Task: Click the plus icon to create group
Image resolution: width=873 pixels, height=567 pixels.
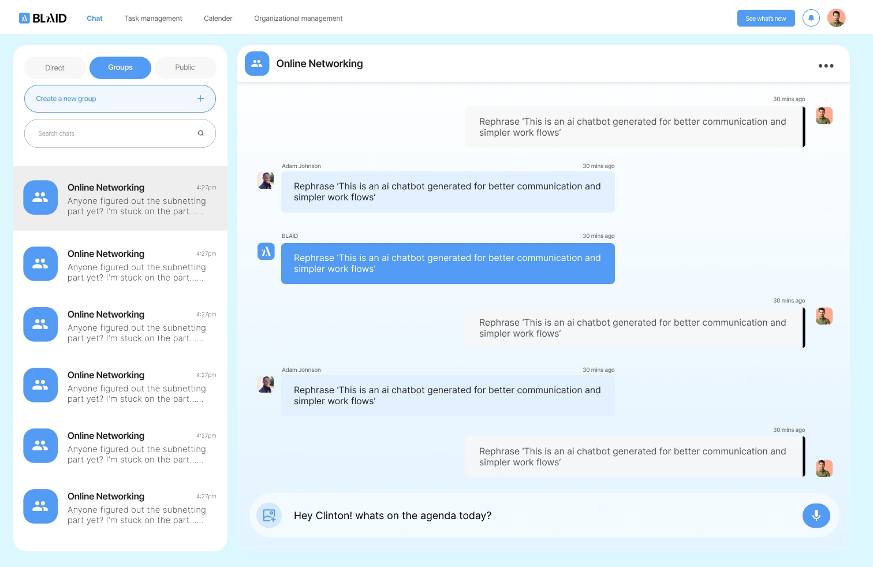Action: (x=200, y=98)
